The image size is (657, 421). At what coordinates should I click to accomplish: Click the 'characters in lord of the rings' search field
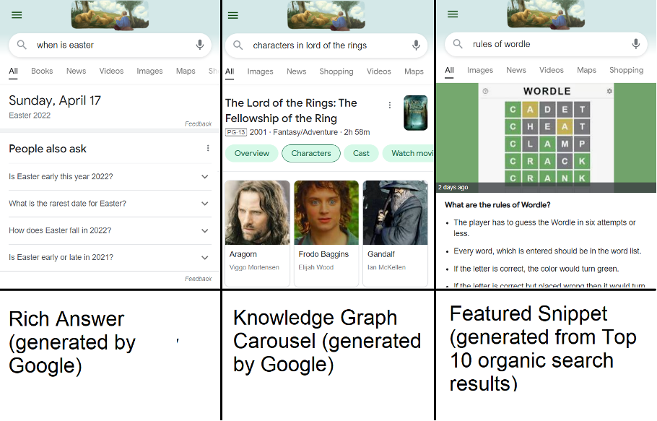pos(325,45)
